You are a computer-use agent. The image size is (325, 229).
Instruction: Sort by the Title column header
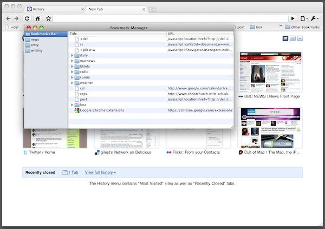click(x=118, y=34)
